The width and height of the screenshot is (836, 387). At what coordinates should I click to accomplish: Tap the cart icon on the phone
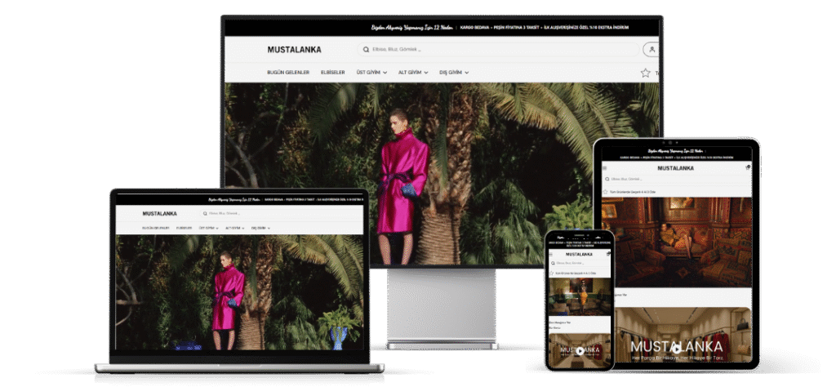[x=608, y=254]
